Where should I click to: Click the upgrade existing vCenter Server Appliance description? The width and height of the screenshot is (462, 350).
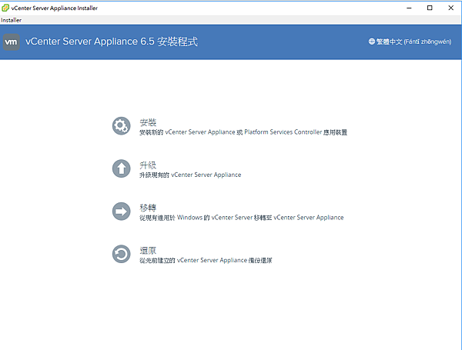coord(190,175)
